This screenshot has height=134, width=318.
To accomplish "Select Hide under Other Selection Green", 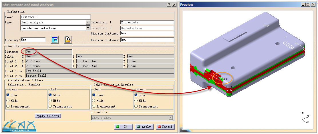I will pos(136,100).
